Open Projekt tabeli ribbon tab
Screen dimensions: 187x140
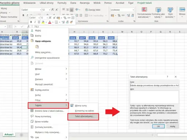click(x=144, y=3)
